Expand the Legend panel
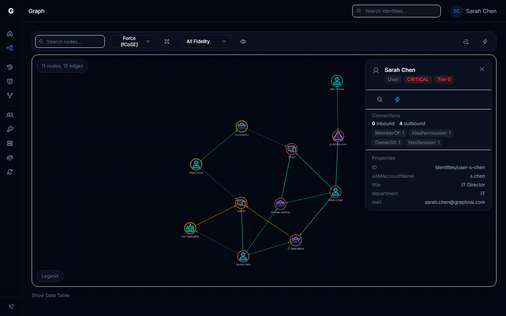The height and width of the screenshot is (316, 506). click(50, 276)
